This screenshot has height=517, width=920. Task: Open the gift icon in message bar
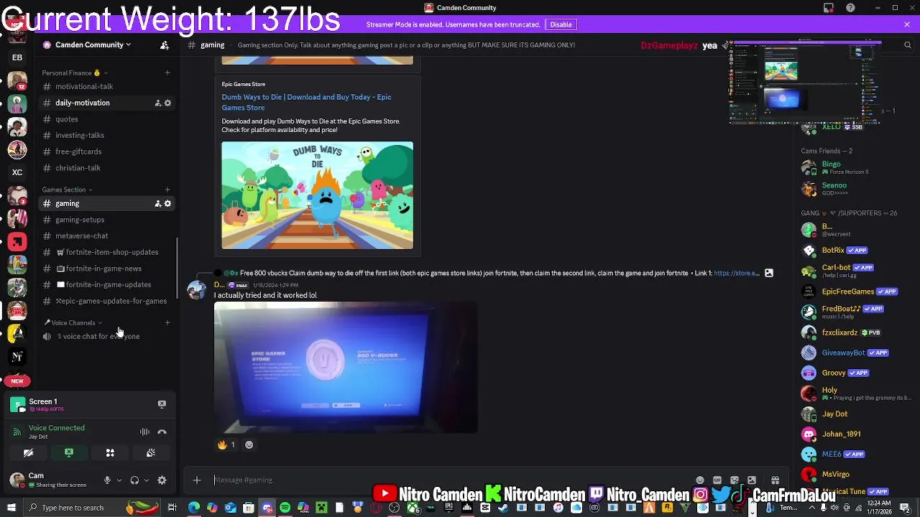[775, 480]
